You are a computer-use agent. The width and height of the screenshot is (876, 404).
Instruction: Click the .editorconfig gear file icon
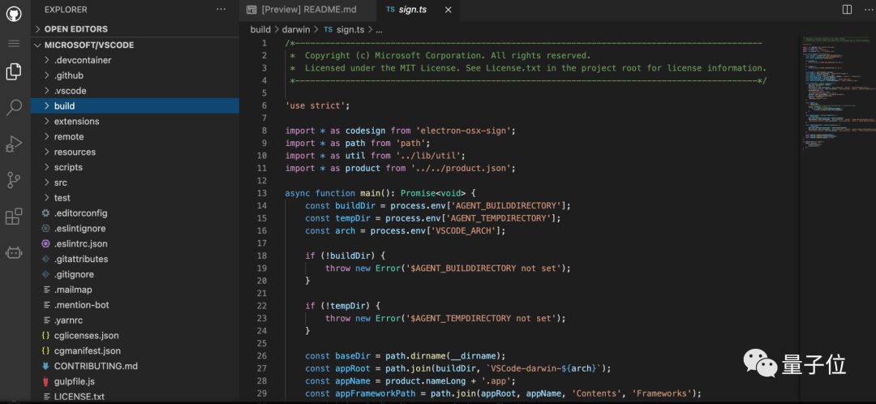(45, 213)
